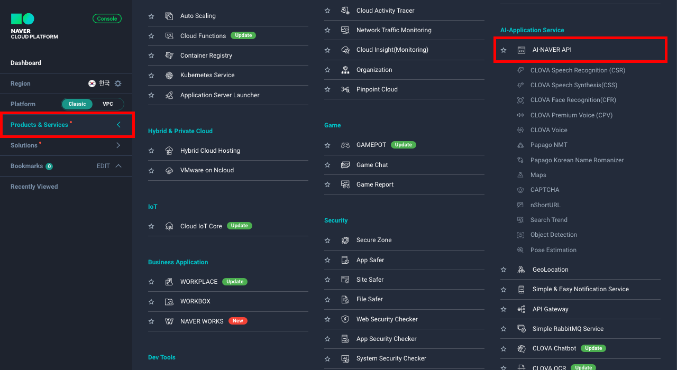Open Papago NMT

click(x=549, y=145)
